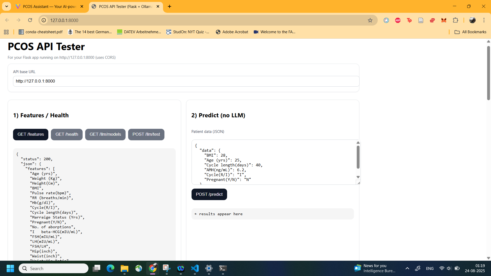Open a new browser tab
The width and height of the screenshot is (491, 276).
pos(170,6)
